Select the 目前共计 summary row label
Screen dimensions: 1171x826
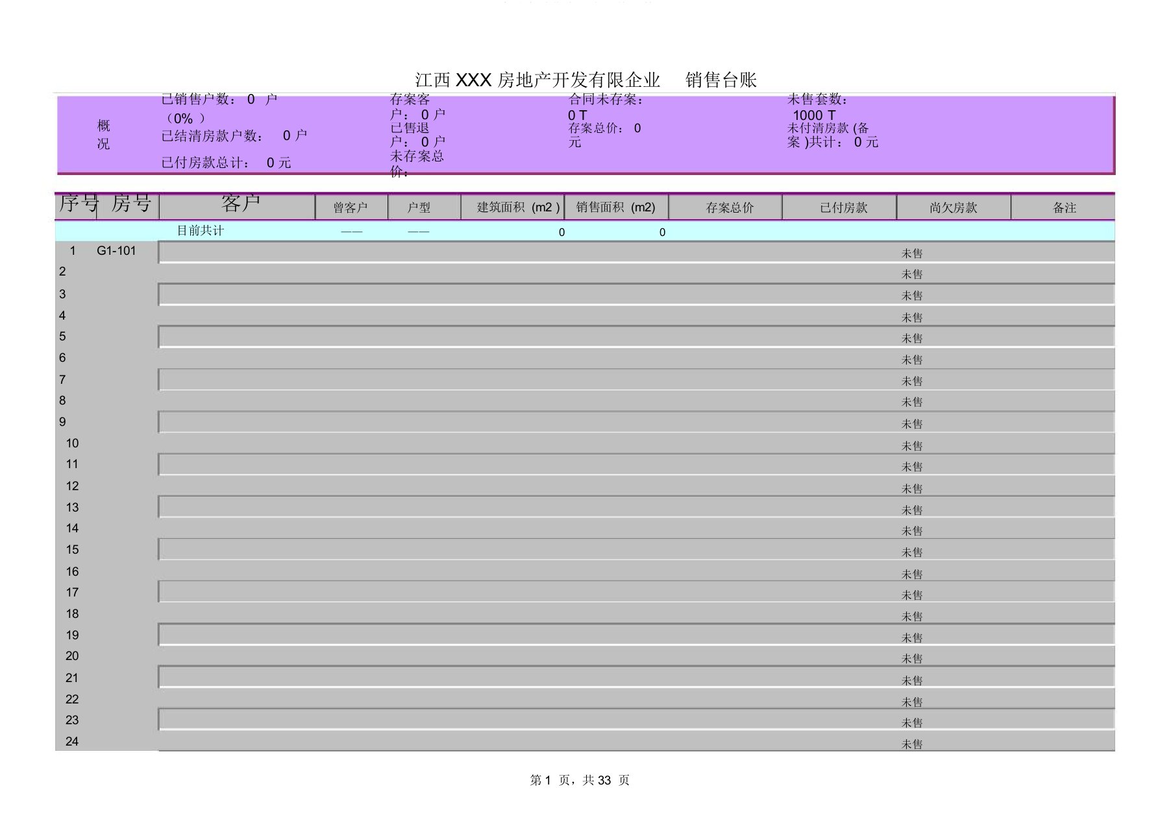point(201,231)
